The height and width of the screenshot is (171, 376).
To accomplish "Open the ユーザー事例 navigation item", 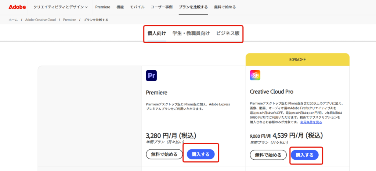I will coord(162,7).
